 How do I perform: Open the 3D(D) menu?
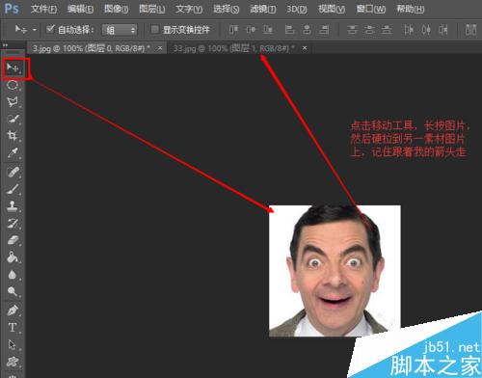[297, 9]
